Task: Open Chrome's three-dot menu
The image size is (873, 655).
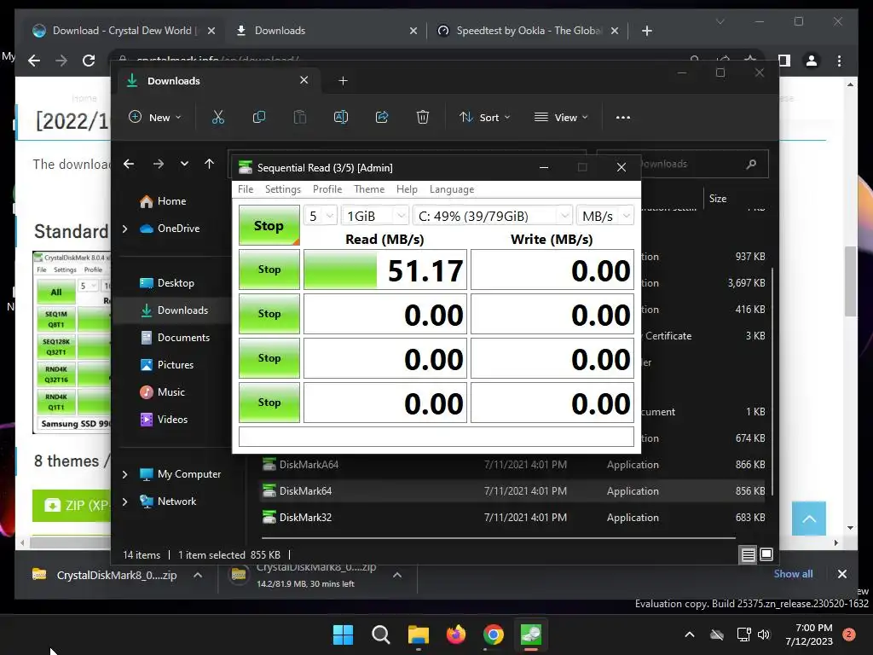Action: pyautogui.click(x=839, y=61)
